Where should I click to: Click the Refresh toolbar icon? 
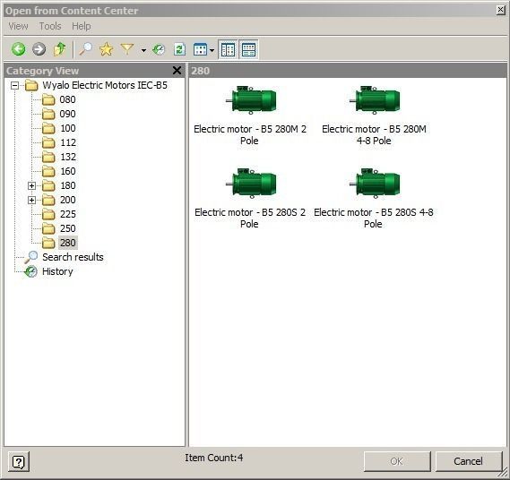click(x=179, y=49)
